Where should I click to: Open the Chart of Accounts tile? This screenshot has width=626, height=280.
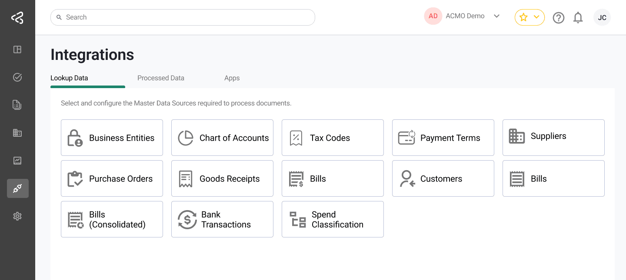222,138
